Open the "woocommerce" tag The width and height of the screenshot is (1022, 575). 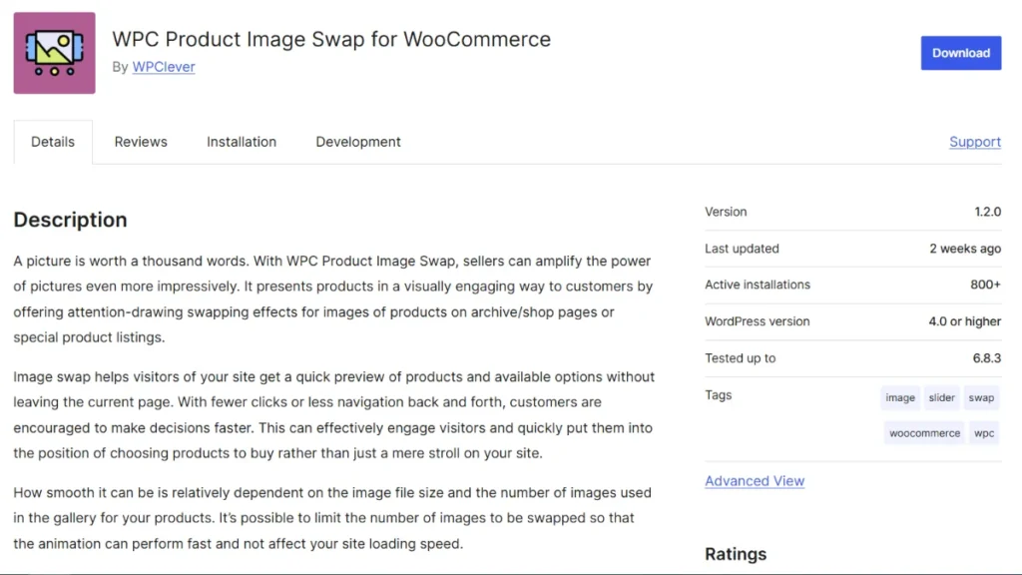click(923, 432)
